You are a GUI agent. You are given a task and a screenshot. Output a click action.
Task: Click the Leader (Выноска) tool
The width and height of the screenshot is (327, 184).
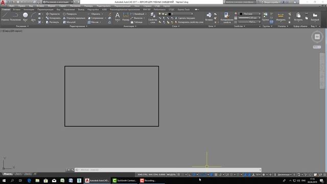coord(136,18)
